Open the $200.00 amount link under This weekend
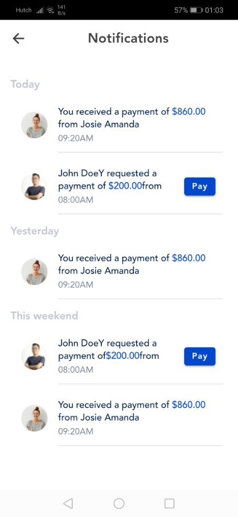Screen dimensions: 238x517 point(122,356)
